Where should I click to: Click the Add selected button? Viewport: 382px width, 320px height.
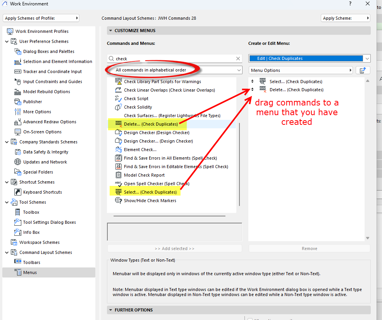(x=175, y=249)
